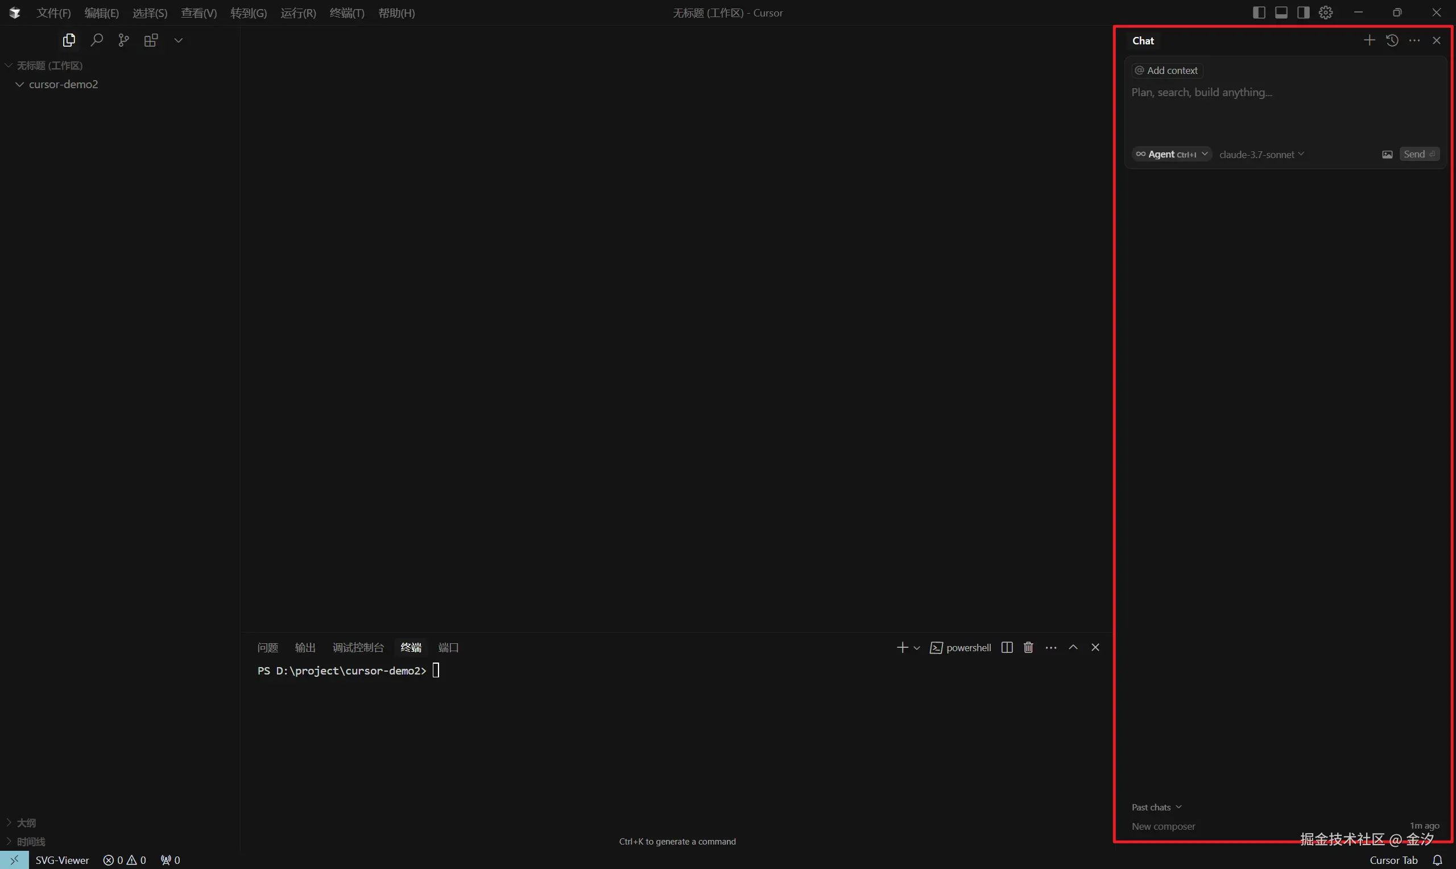The height and width of the screenshot is (869, 1456).
Task: Open the Explorer files icon
Action: (69, 40)
